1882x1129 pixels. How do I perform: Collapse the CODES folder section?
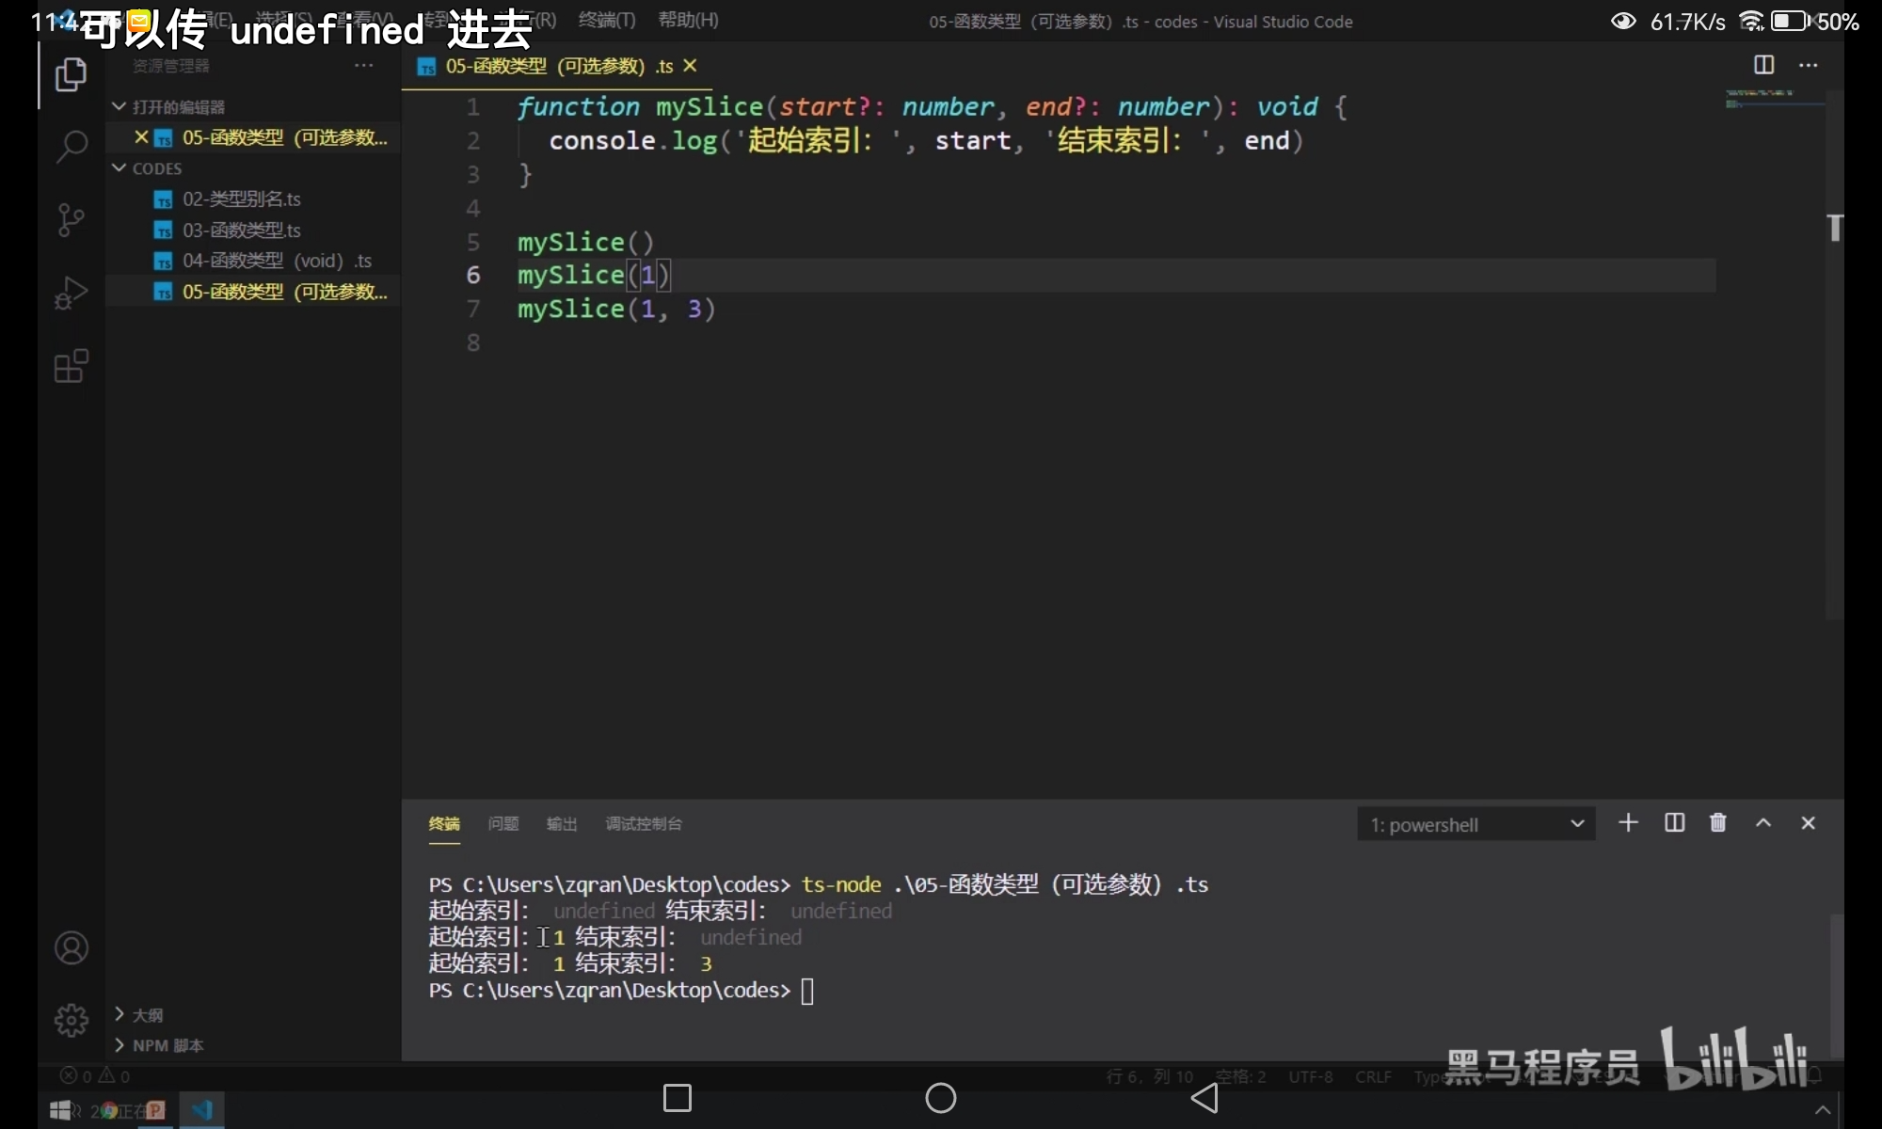[x=120, y=168]
